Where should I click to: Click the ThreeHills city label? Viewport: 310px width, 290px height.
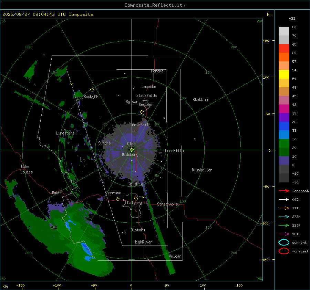click(173, 151)
